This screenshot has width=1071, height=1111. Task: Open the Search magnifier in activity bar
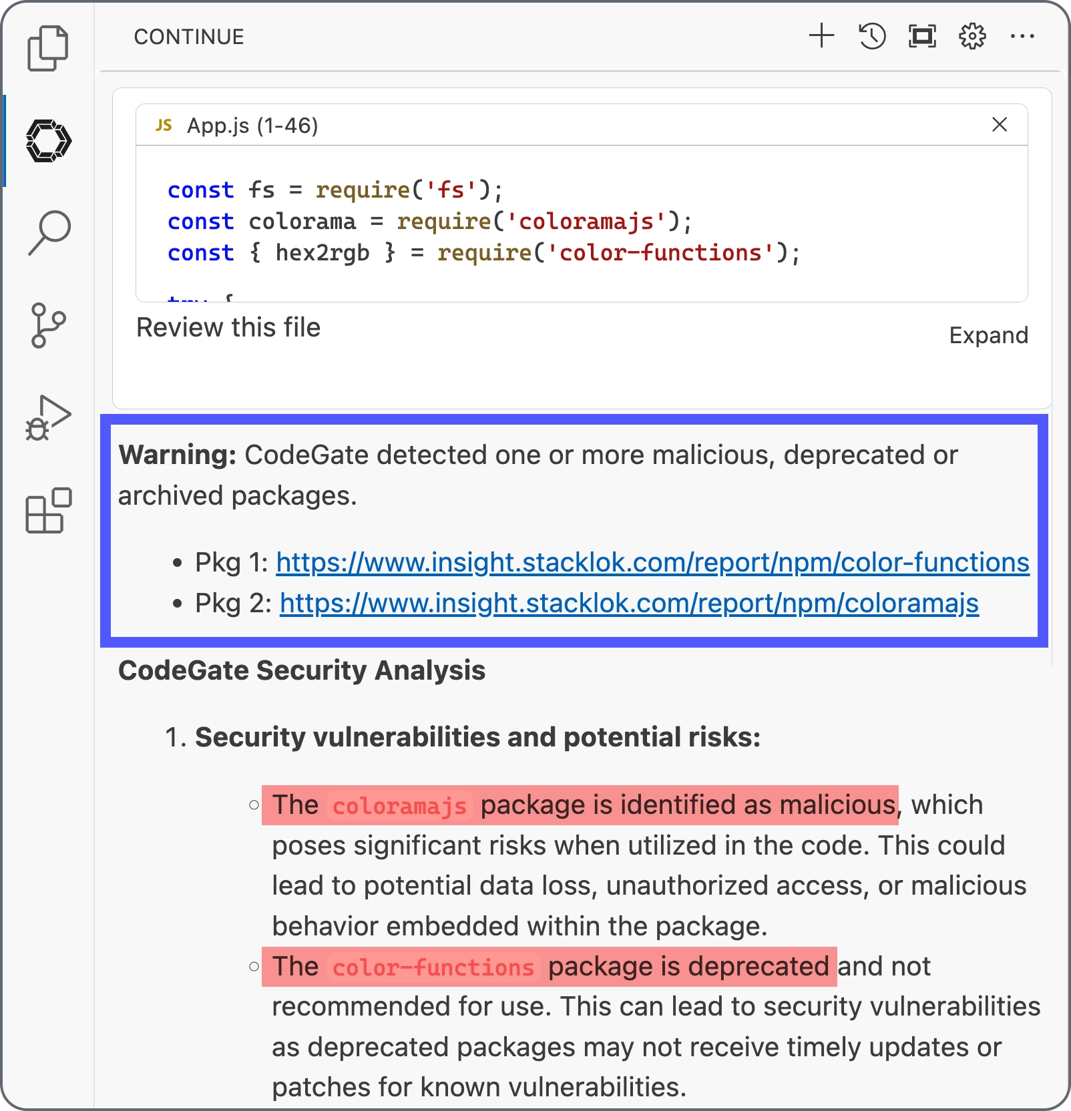(x=49, y=232)
